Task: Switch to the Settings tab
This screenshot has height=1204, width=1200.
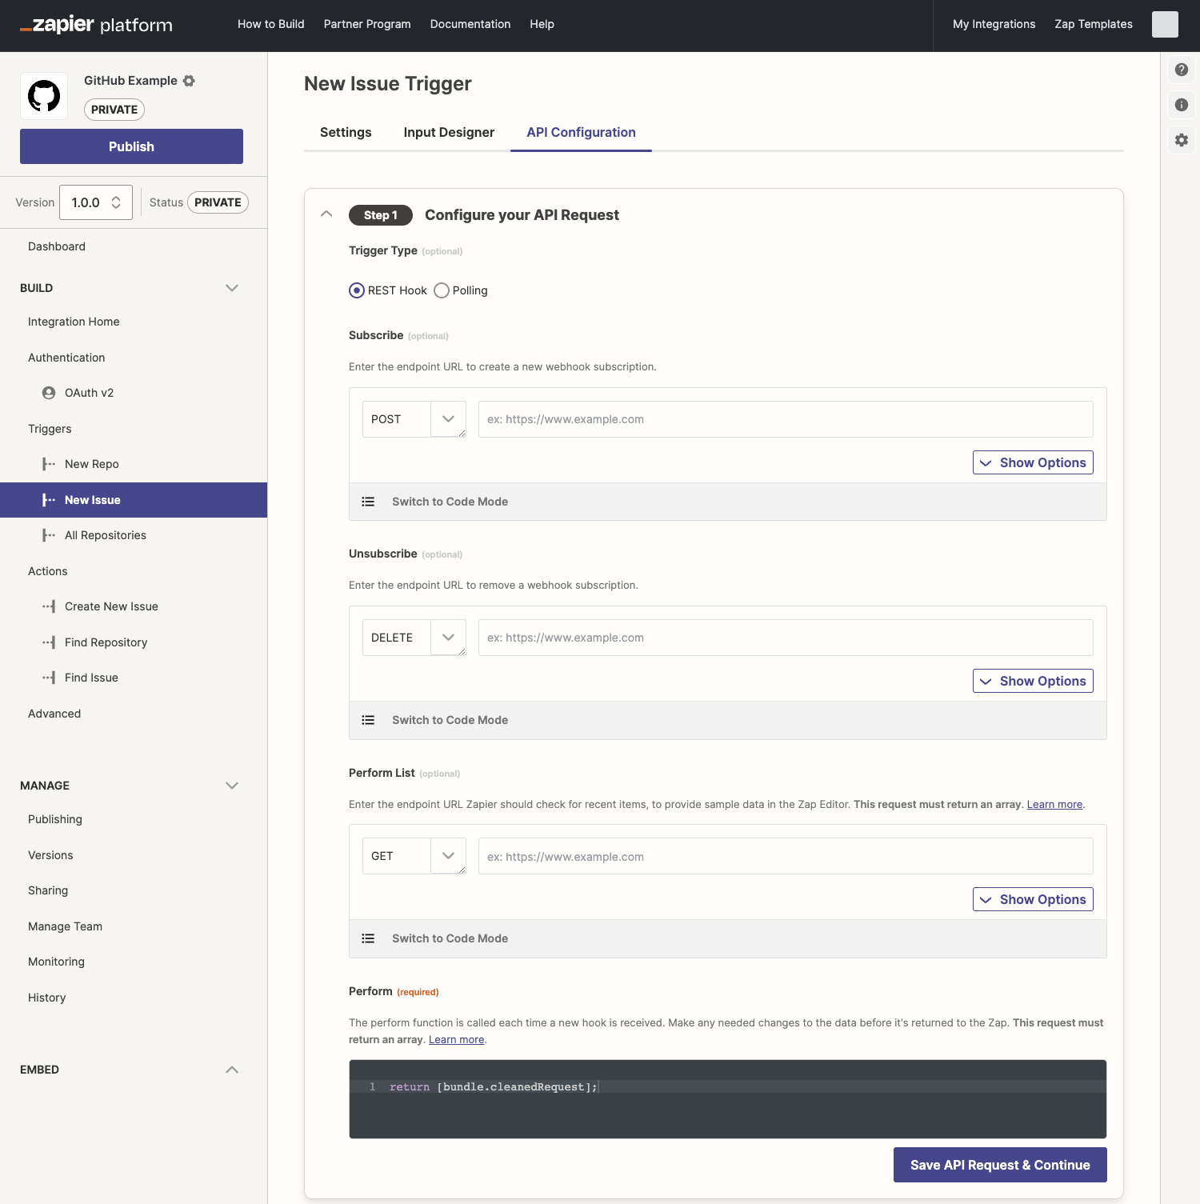Action: (x=346, y=133)
